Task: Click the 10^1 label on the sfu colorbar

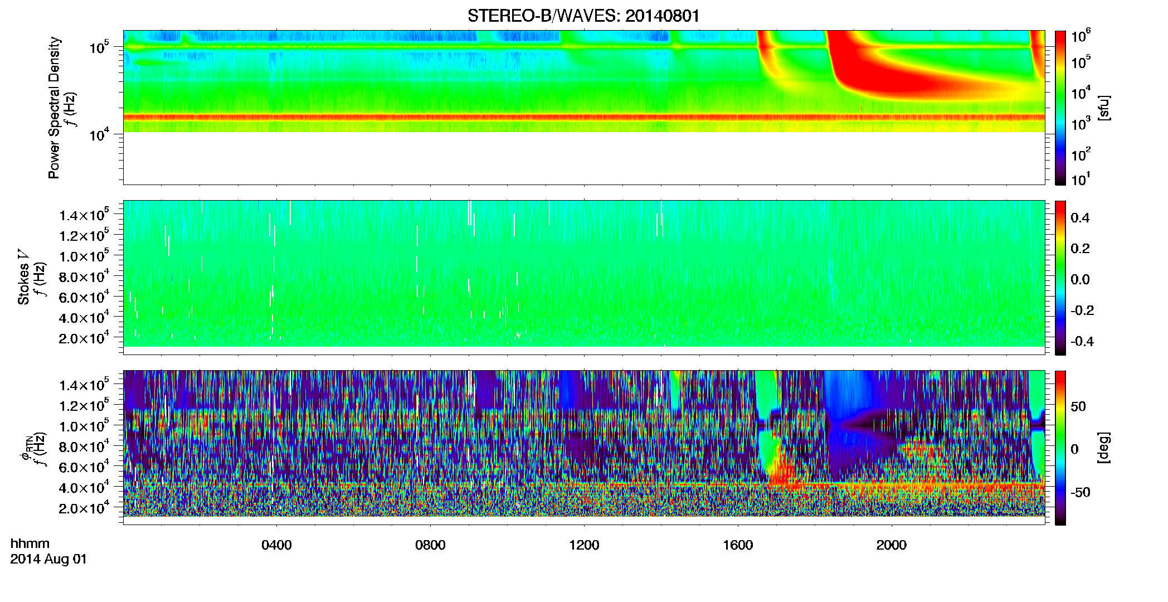Action: 1081,179
